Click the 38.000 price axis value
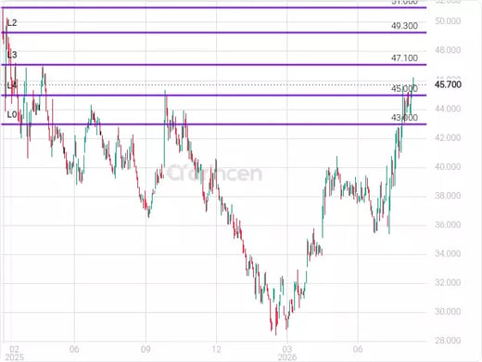482x362 pixels. point(448,196)
